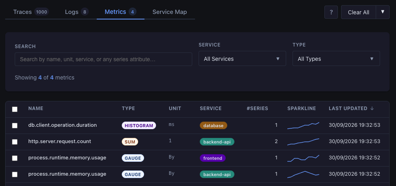This screenshot has height=186, width=396.
Task: Check the backend-api memory usage row checkbox
Action: (15, 174)
